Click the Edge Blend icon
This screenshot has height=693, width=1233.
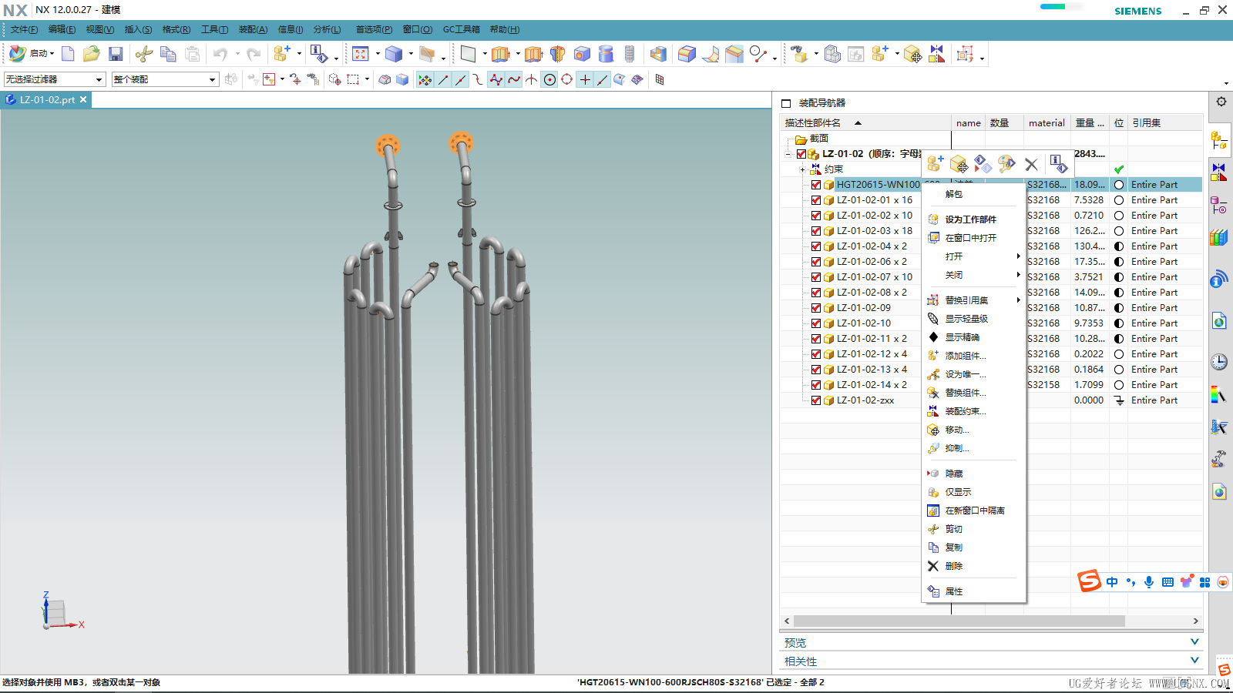pos(687,54)
